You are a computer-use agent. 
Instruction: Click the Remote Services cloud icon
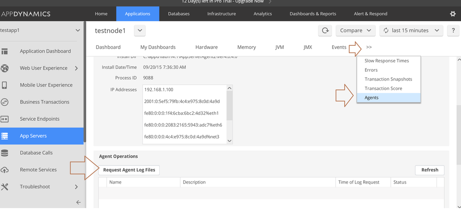[x=5, y=170]
